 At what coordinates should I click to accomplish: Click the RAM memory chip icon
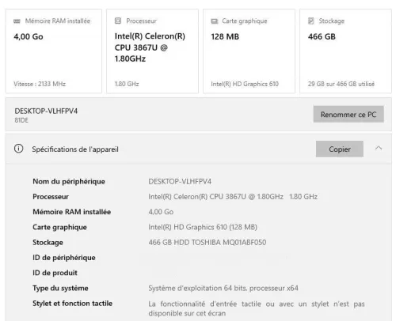click(17, 21)
